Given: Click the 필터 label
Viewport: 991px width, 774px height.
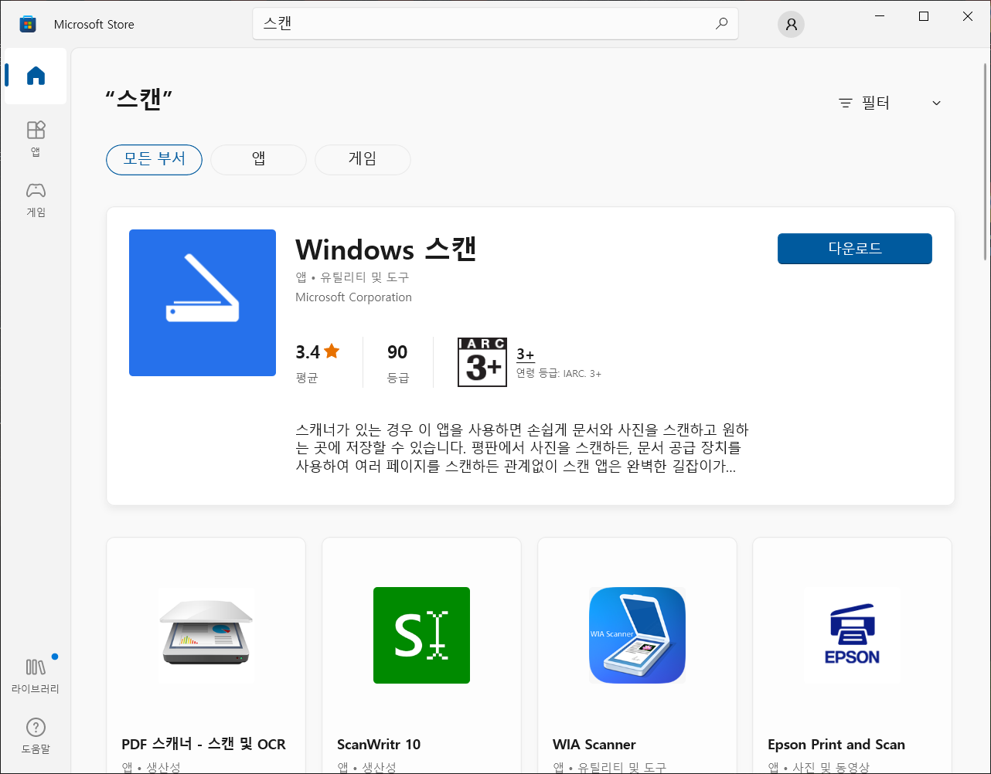Looking at the screenshot, I should click(x=876, y=103).
